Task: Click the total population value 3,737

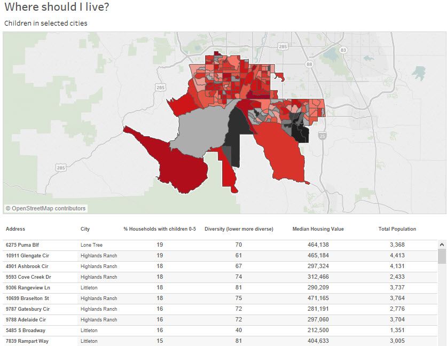Action: [397, 287]
